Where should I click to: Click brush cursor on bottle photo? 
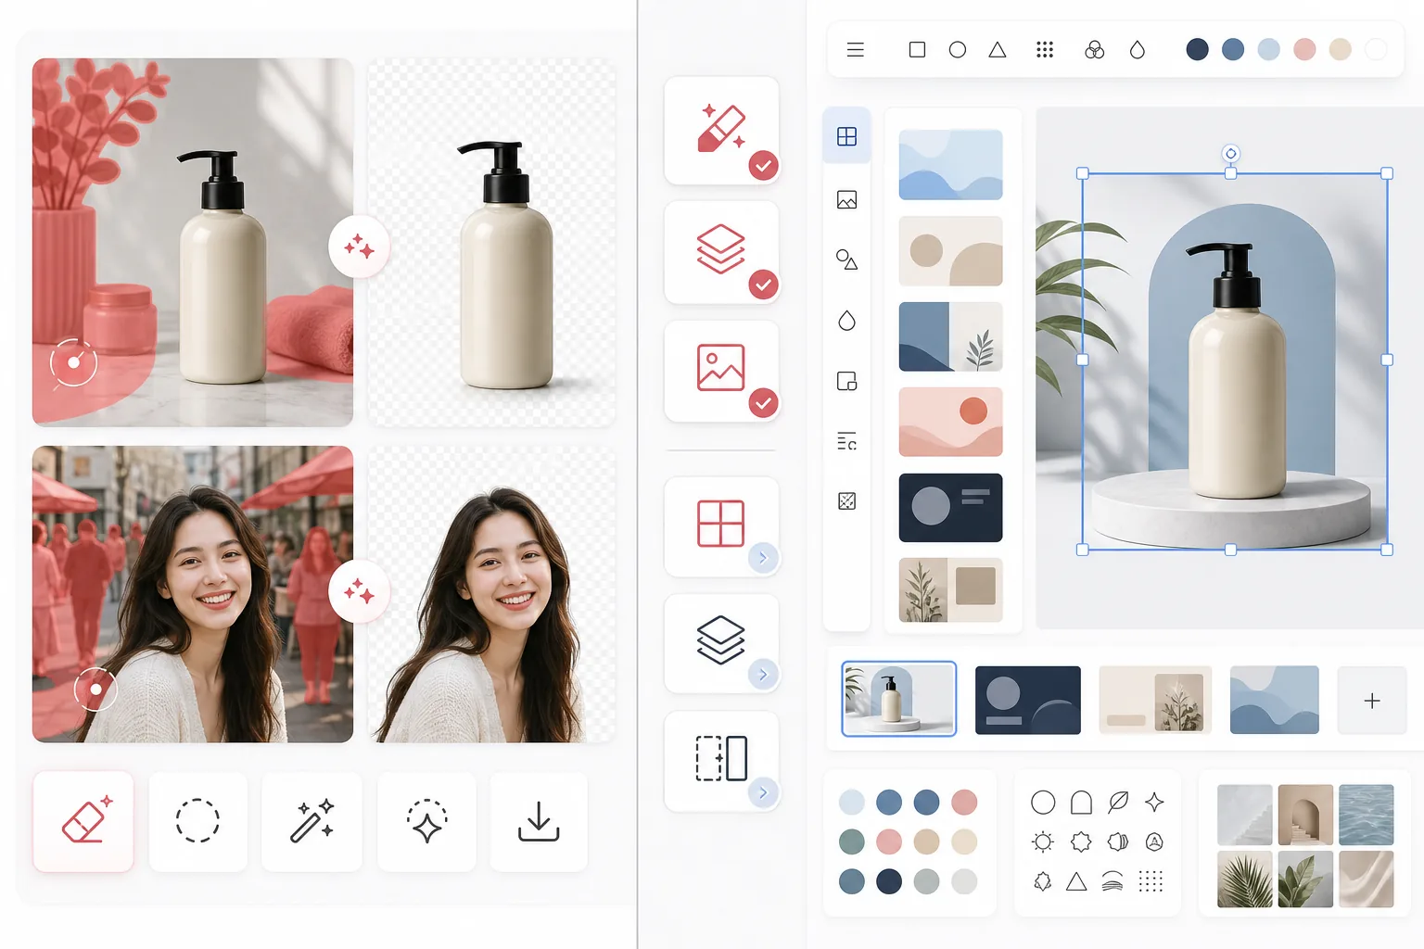coord(73,362)
